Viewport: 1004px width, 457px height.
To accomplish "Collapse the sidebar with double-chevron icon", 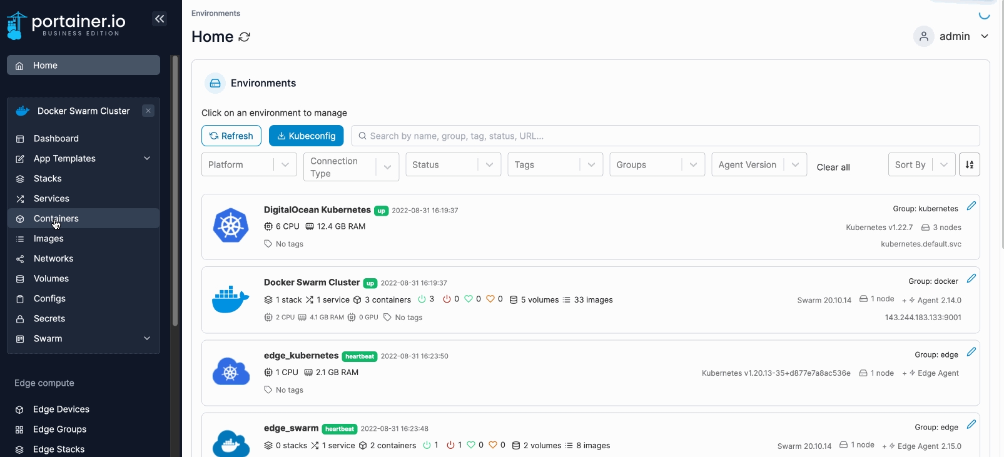I will (160, 19).
